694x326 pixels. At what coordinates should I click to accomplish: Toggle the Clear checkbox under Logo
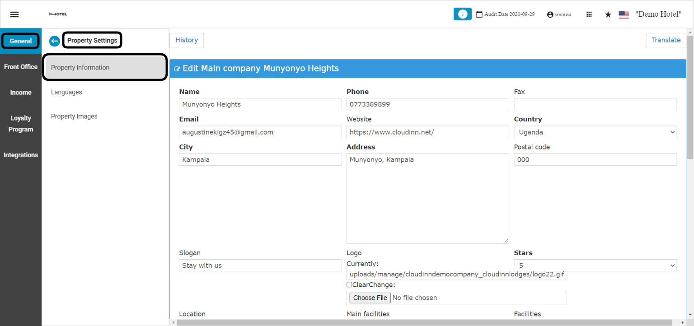click(x=349, y=284)
